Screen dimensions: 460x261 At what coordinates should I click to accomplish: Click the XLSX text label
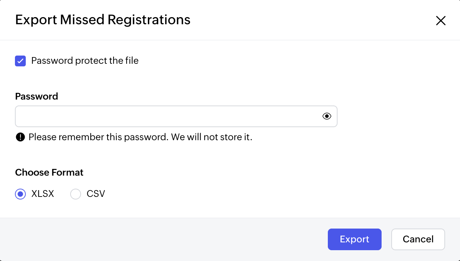point(43,194)
